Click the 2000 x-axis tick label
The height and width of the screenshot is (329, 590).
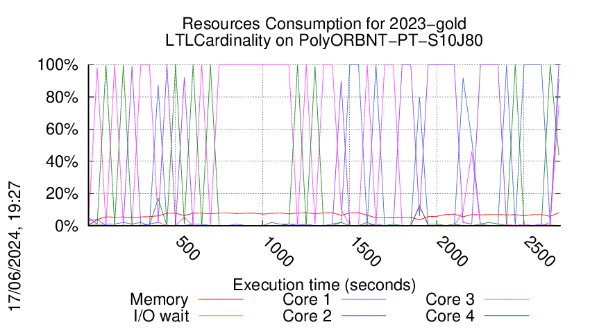coord(453,251)
